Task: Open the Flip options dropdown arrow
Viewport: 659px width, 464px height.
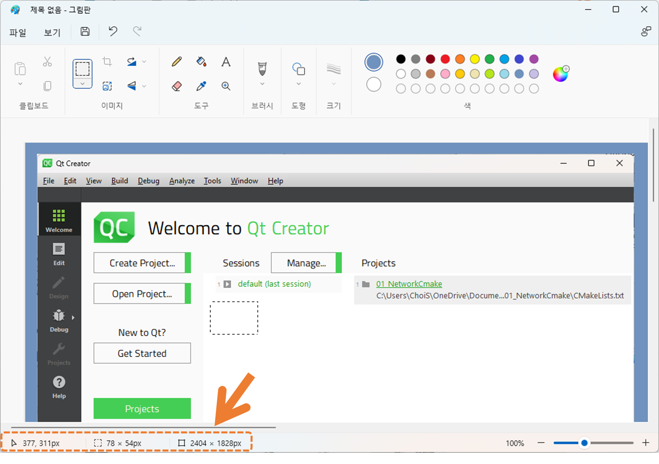Action: [144, 86]
